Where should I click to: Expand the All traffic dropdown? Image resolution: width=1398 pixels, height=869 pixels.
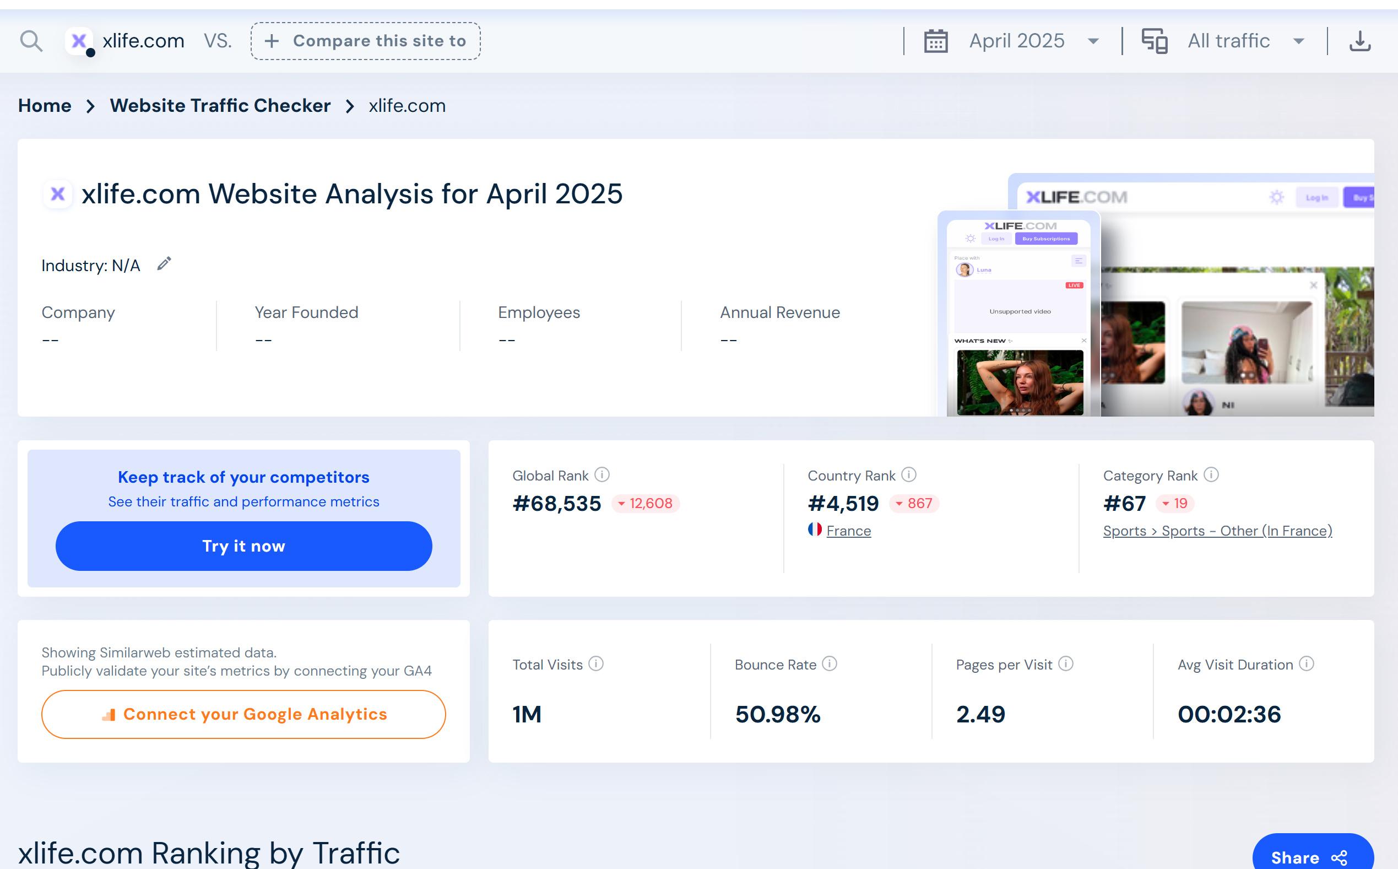point(1299,41)
